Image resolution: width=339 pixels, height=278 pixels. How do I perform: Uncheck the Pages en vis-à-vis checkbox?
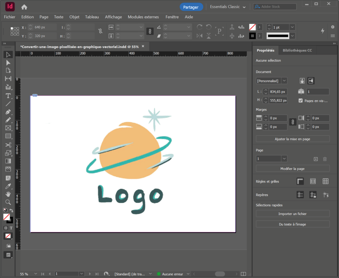pos(300,100)
